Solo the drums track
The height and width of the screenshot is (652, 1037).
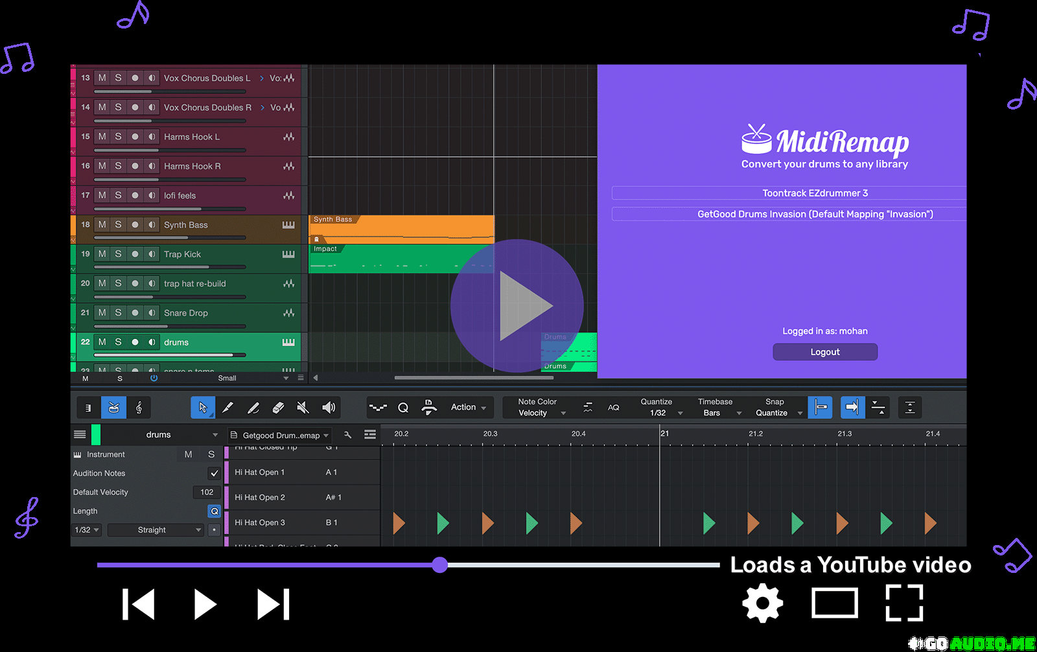pos(118,342)
